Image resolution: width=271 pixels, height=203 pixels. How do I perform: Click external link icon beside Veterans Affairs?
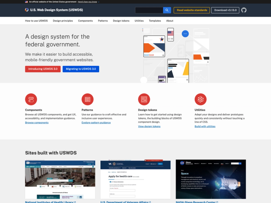tap(150, 202)
